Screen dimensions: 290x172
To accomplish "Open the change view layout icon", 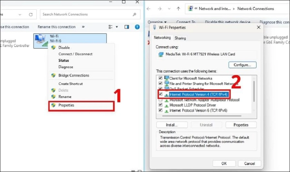I will (x=111, y=27).
